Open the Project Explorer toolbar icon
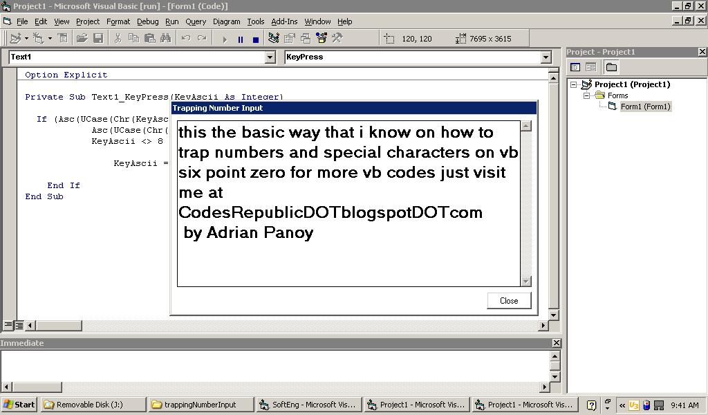 click(x=273, y=38)
